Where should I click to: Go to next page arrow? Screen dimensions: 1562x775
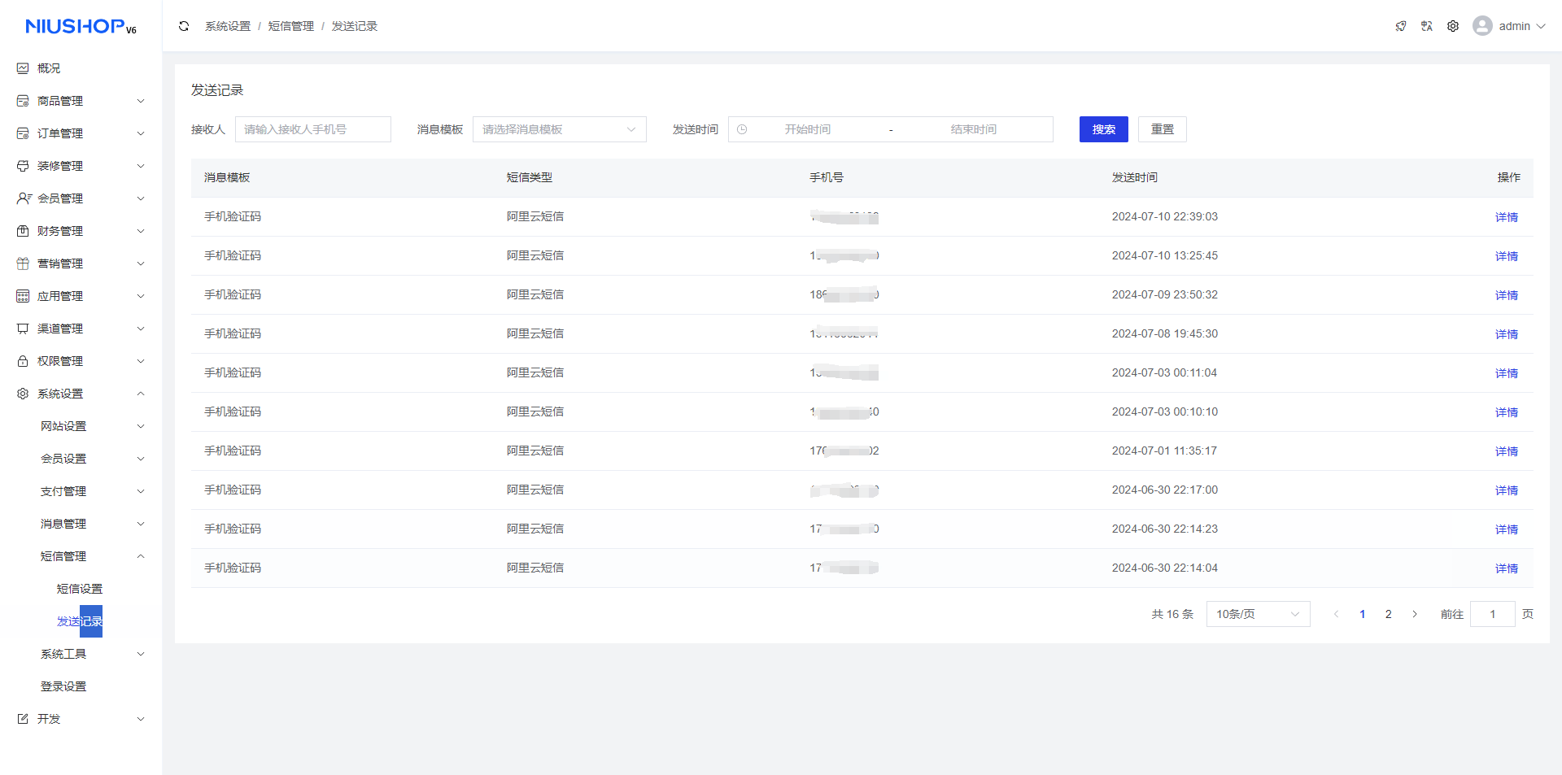click(x=1415, y=614)
